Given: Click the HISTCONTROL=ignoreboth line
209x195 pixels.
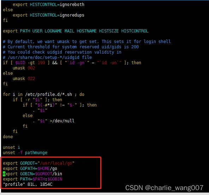Looking at the screenshot, I should (x=48, y=5).
